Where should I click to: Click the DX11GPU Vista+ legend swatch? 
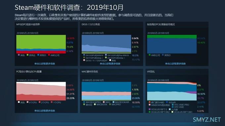click(84, 57)
